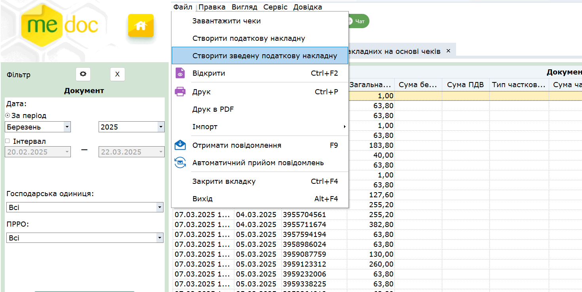This screenshot has width=582, height=292.
Task: Enable the Інтервал checkbox
Action: pos(8,141)
